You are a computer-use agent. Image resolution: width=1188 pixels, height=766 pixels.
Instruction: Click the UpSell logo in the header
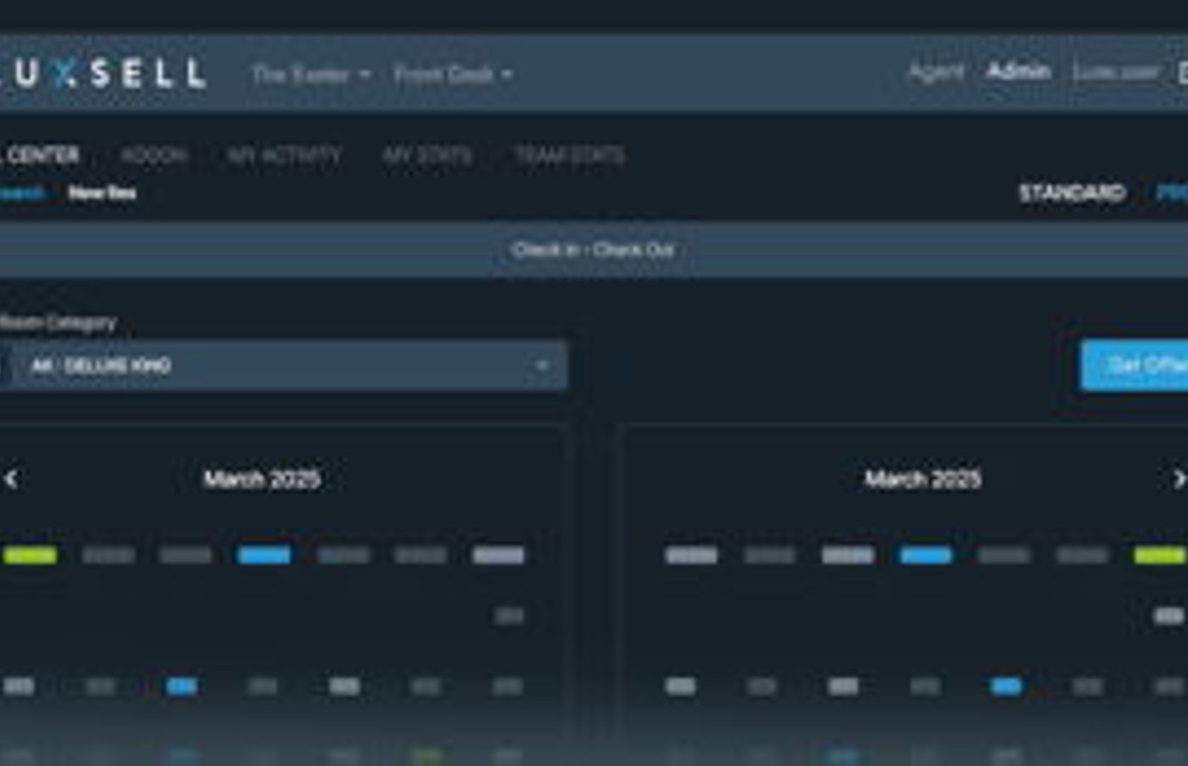click(102, 73)
